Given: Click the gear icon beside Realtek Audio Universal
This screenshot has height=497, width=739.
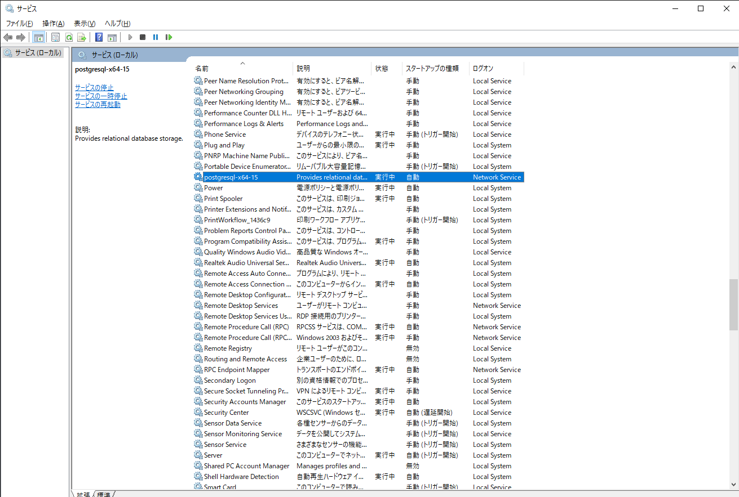Looking at the screenshot, I should (198, 262).
